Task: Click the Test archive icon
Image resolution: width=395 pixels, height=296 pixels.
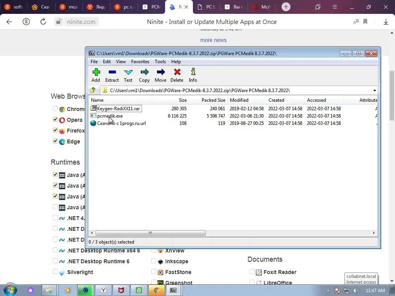Action: click(x=128, y=75)
